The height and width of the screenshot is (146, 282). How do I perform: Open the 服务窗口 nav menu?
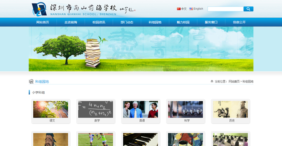pos(211,23)
